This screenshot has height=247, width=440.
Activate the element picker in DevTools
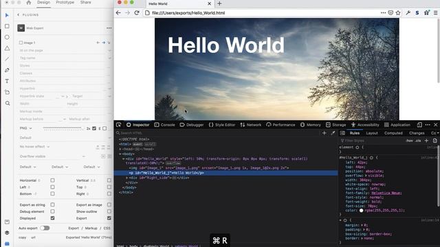pyautogui.click(x=119, y=125)
